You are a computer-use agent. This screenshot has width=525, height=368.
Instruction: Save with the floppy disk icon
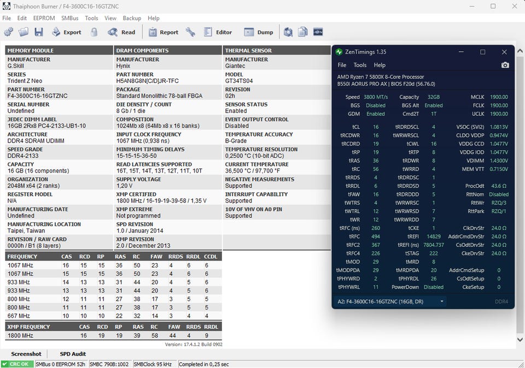coord(39,32)
